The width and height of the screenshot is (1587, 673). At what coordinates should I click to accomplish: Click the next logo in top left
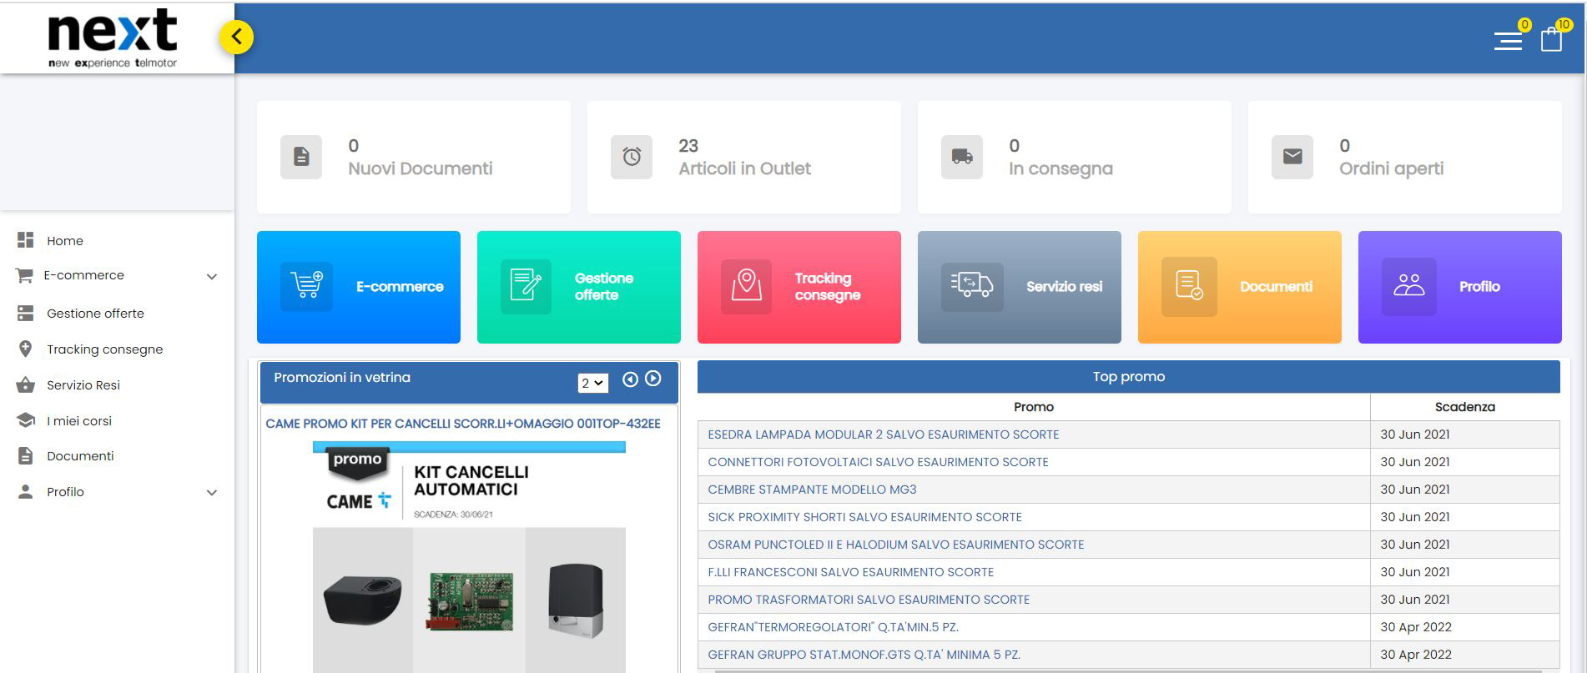[113, 38]
